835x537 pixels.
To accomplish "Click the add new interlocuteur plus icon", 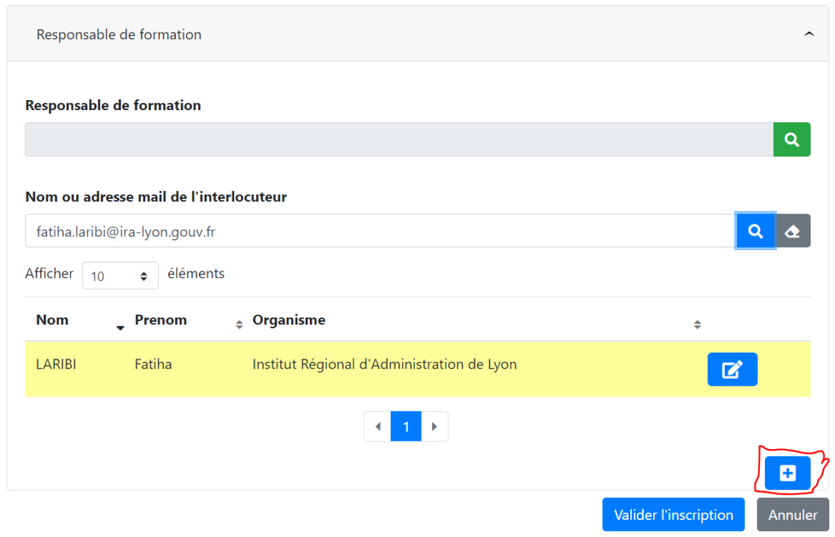I will pos(787,473).
